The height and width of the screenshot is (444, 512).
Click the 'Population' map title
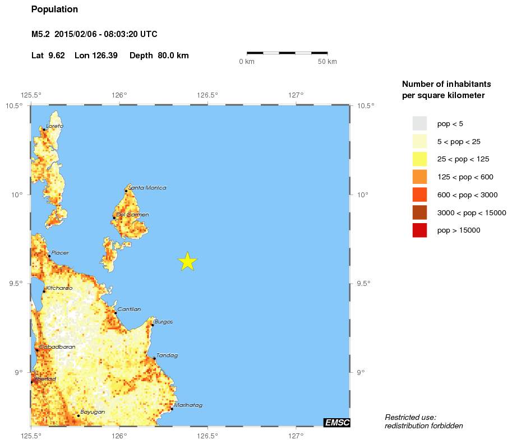tap(54, 10)
